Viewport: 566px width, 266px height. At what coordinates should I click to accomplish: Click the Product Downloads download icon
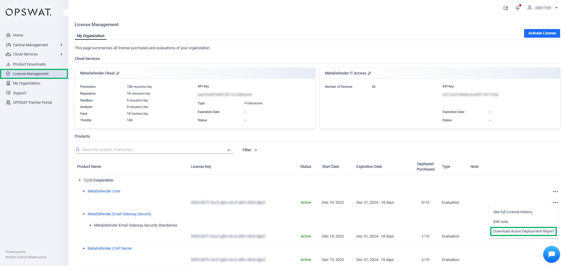pos(8,64)
